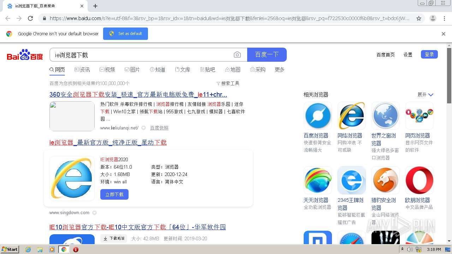
Task: Go back to the previous page
Action: [8, 18]
